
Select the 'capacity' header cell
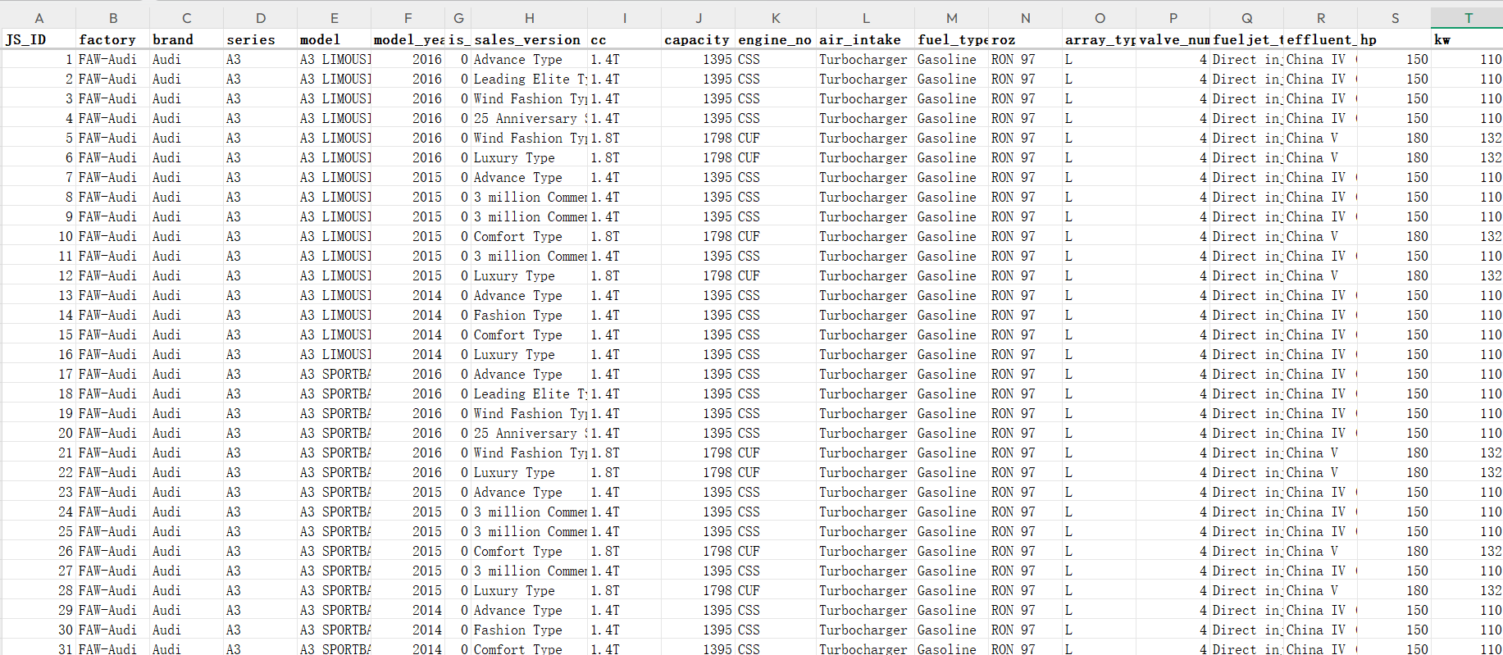698,39
